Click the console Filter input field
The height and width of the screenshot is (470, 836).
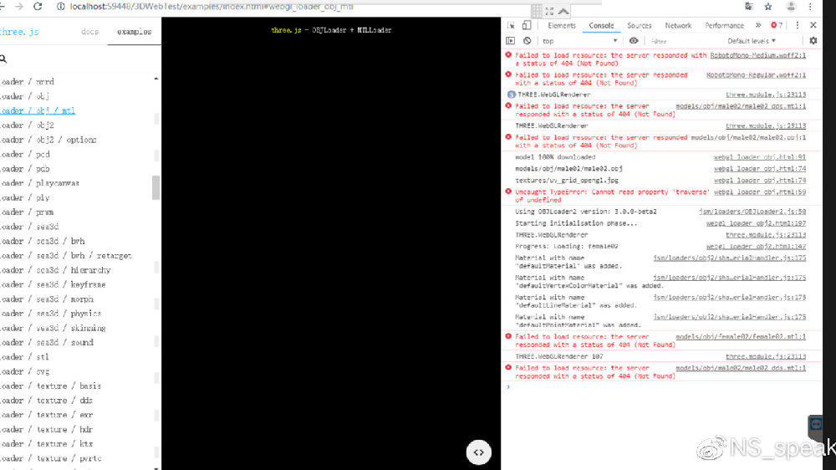click(x=684, y=40)
